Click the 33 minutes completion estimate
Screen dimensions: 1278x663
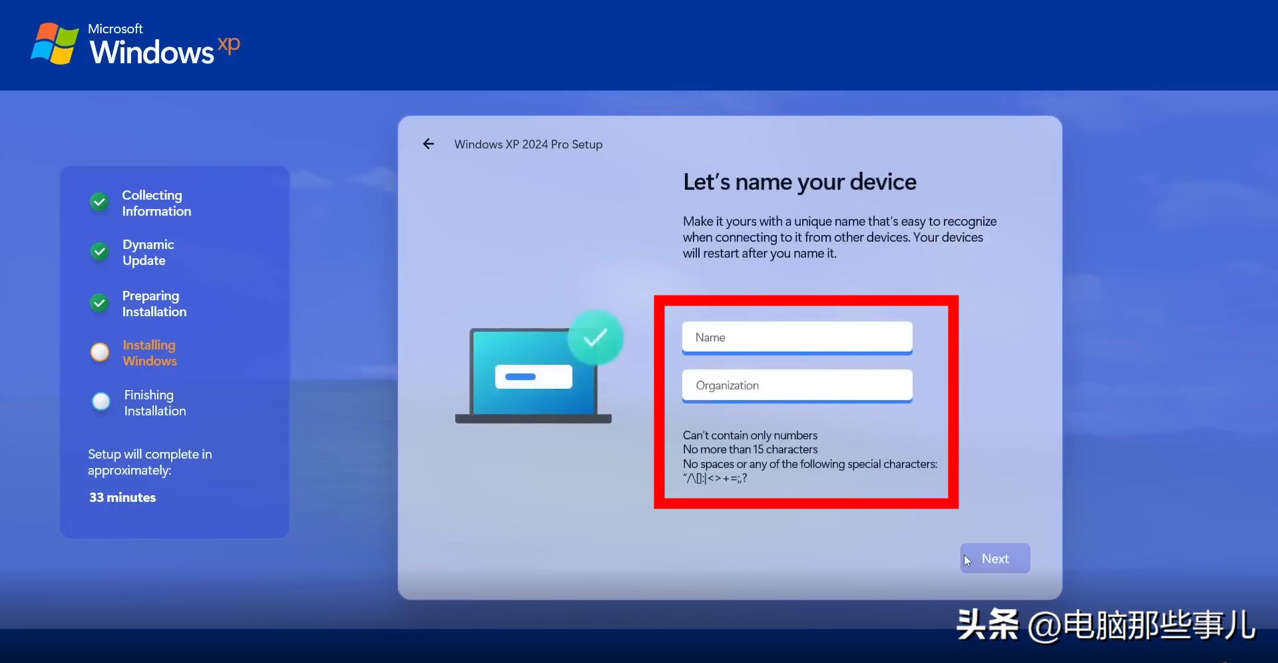[122, 497]
